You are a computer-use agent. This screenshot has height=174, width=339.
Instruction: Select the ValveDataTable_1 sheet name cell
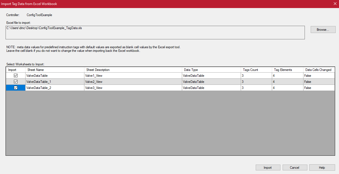(x=55, y=82)
